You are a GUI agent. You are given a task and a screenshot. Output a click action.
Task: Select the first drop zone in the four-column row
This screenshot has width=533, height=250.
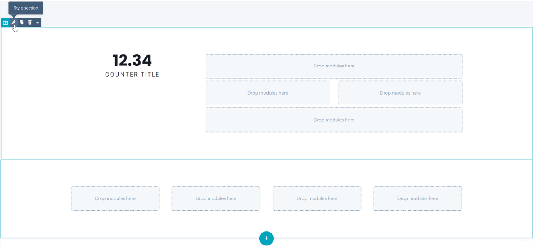[x=115, y=198]
